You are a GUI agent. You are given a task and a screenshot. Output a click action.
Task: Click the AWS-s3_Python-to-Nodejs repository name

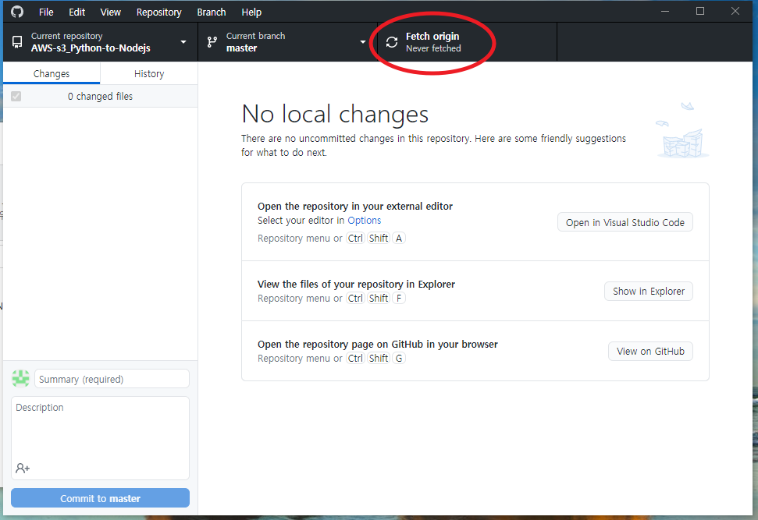coord(91,48)
